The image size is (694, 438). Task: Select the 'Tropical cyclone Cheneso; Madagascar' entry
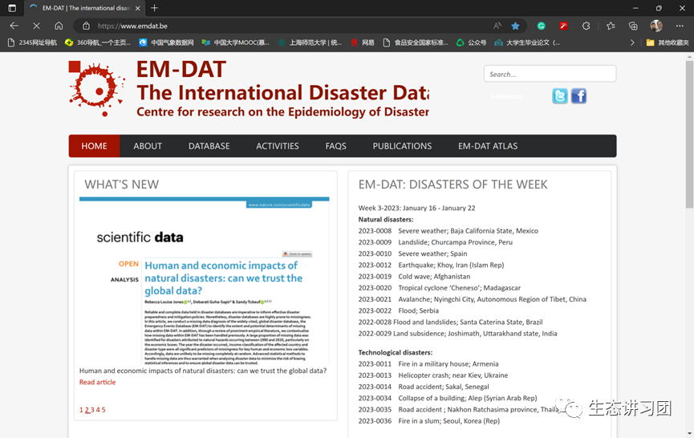[460, 288]
